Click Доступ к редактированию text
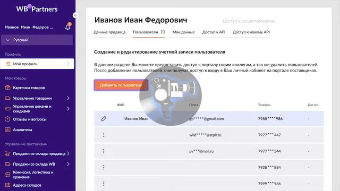This screenshot has width=340, height=191. tap(249, 21)
